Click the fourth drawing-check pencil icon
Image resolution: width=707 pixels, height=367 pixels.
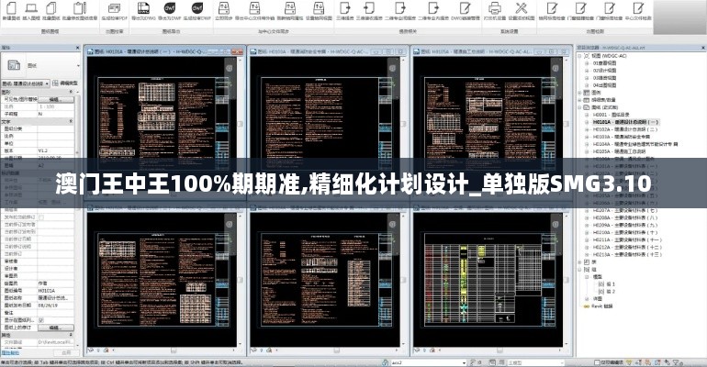click(638, 8)
